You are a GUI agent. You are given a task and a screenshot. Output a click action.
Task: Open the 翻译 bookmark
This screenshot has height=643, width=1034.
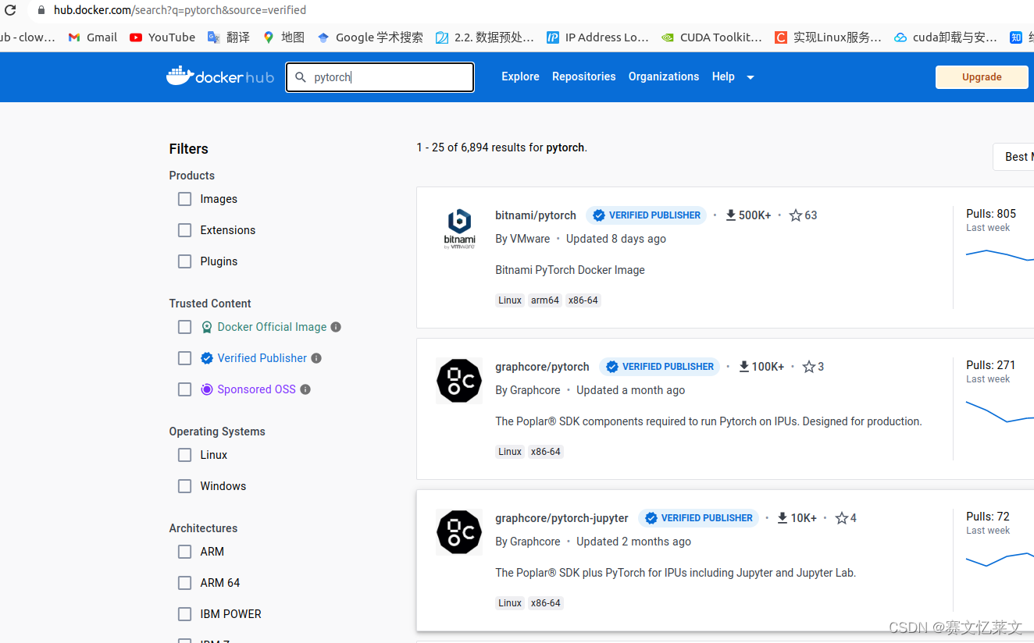coord(228,37)
